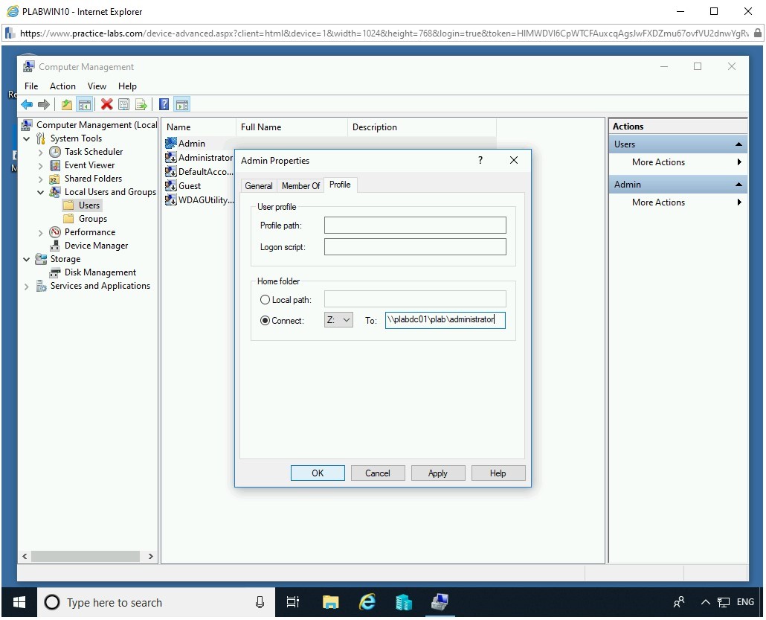Select the Admin user icon in list
The width and height of the screenshot is (766, 620).
click(170, 143)
